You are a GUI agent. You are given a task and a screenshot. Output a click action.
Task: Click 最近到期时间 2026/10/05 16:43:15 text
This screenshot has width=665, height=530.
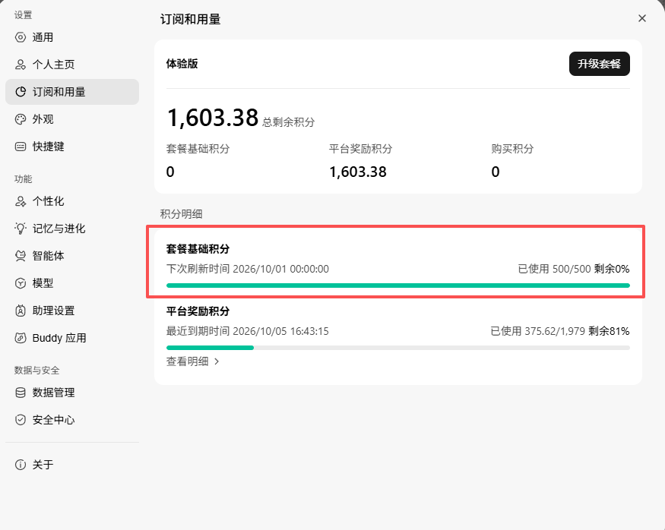coord(248,331)
